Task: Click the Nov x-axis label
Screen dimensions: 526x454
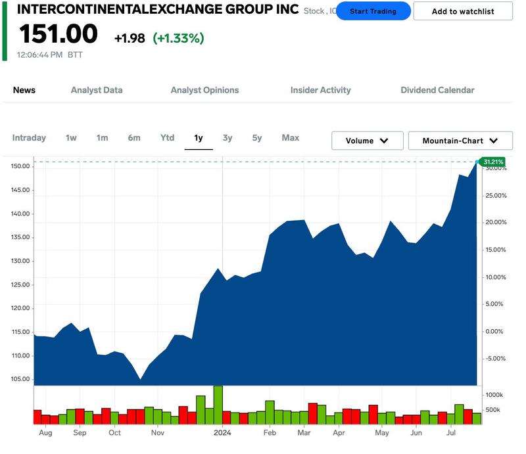Action: tap(158, 432)
